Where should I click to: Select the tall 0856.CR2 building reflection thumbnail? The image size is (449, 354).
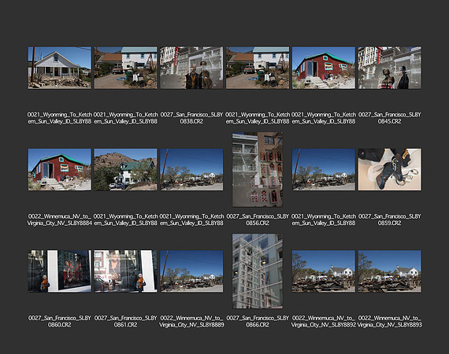click(258, 169)
